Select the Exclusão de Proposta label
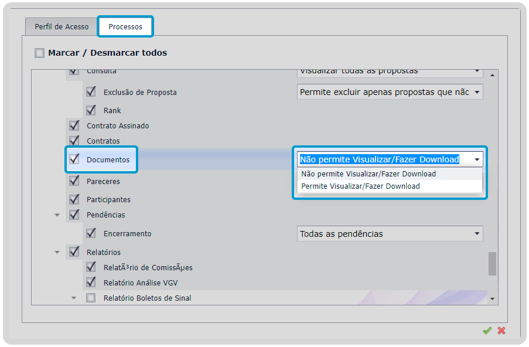Viewport: 529px width, 347px height. click(140, 92)
